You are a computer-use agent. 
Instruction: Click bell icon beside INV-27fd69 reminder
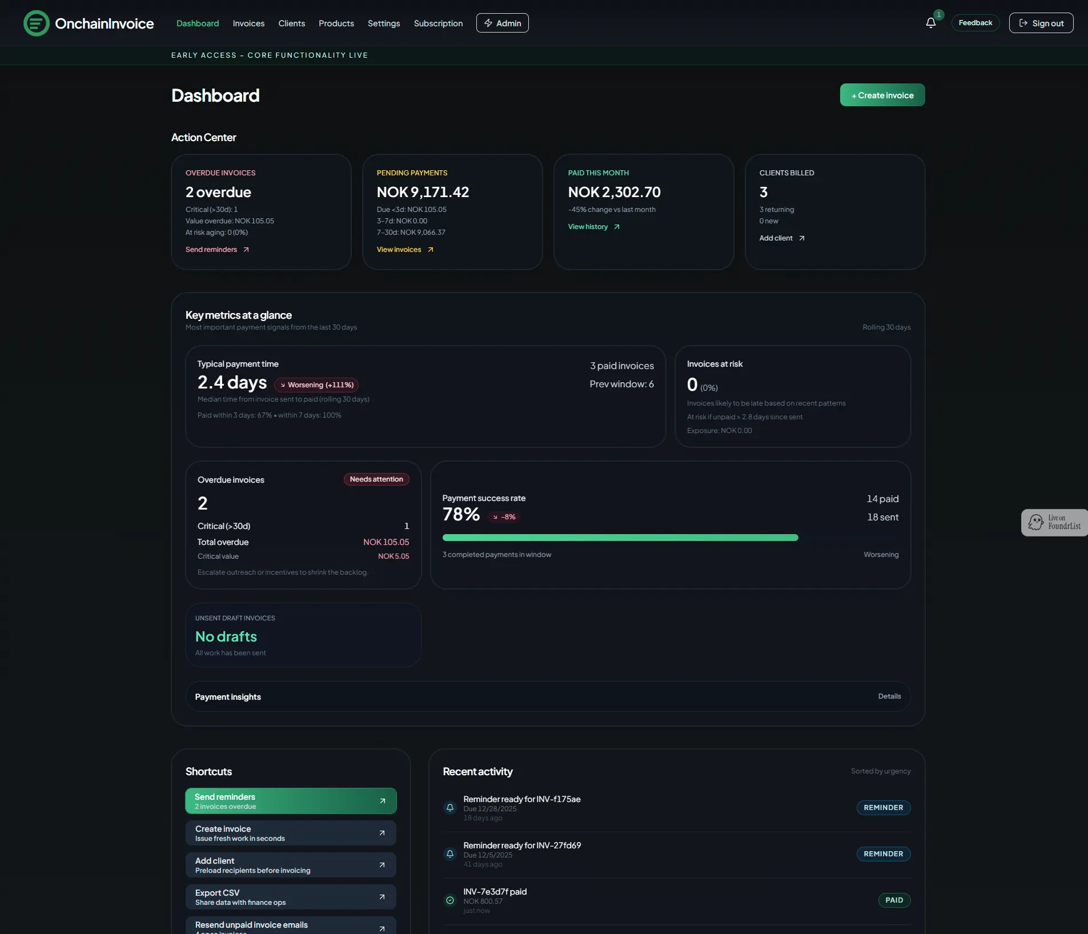pyautogui.click(x=450, y=853)
